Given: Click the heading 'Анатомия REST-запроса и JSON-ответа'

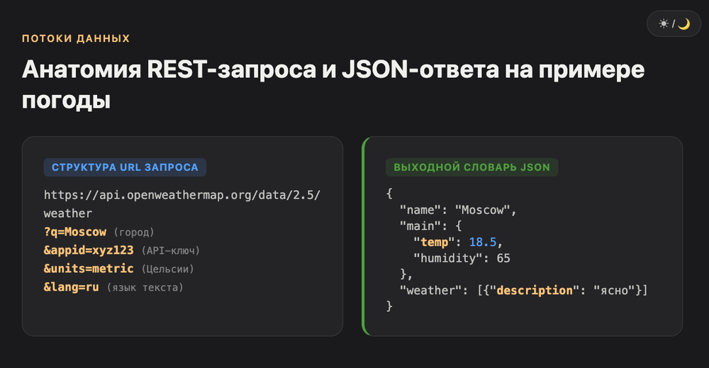Looking at the screenshot, I should (333, 84).
